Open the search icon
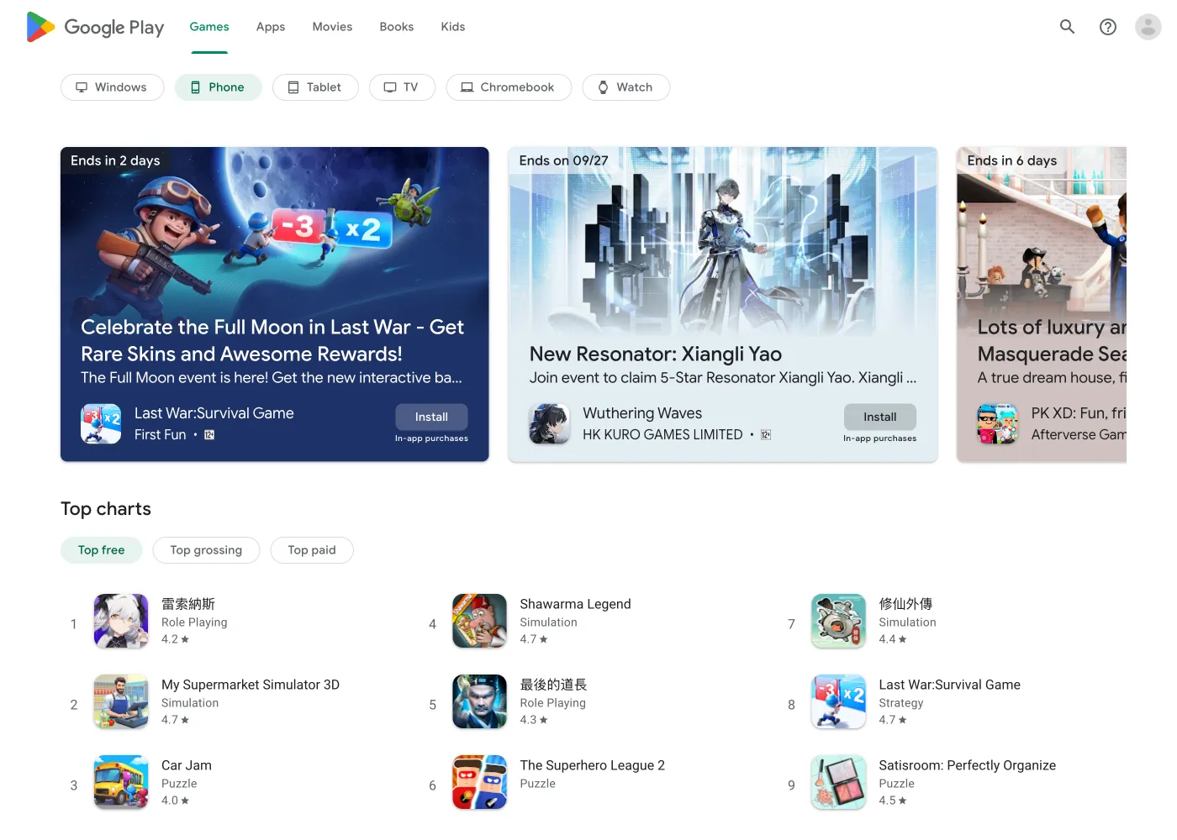This screenshot has width=1177, height=840. 1067,27
